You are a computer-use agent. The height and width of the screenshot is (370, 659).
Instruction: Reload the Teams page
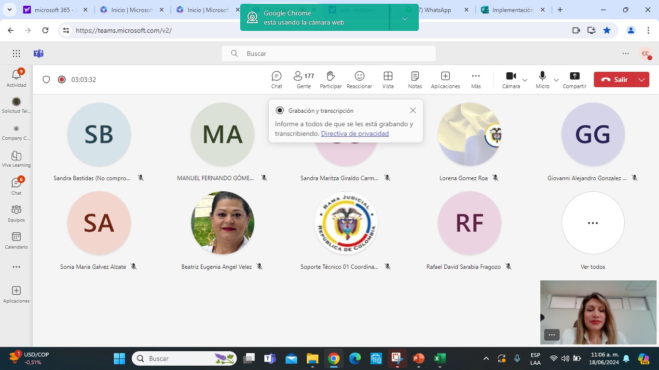45,30
